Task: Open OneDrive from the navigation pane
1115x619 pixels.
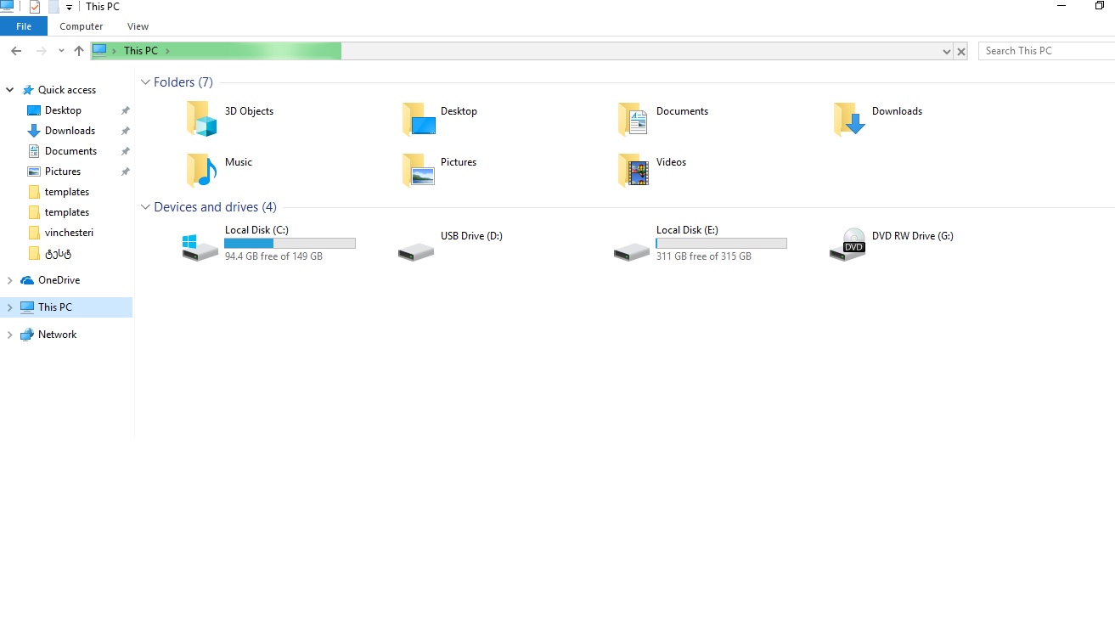Action: point(59,280)
